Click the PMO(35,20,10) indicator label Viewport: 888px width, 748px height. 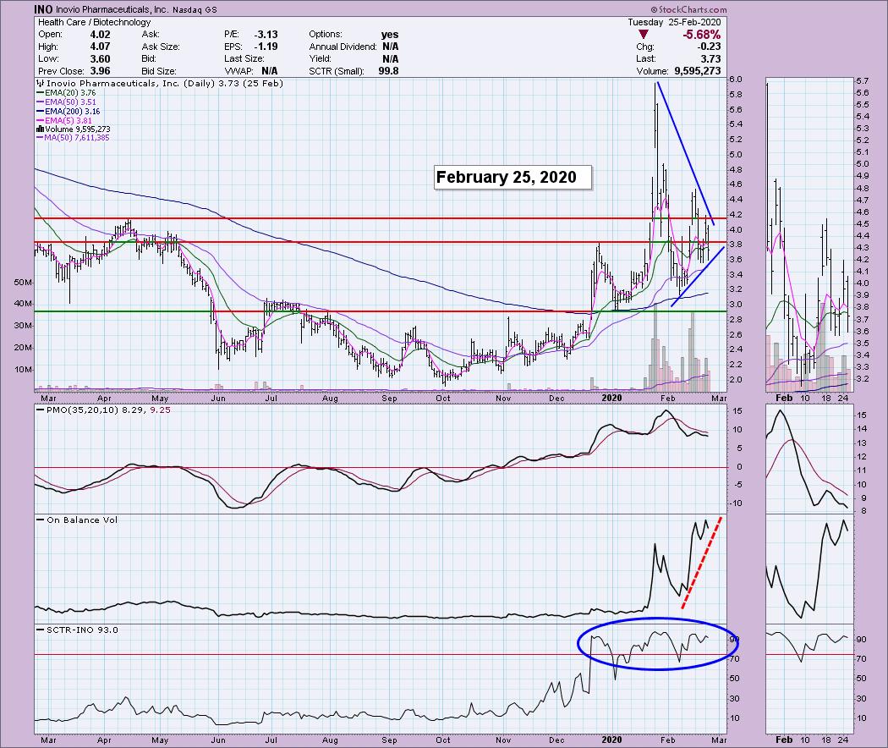102,410
